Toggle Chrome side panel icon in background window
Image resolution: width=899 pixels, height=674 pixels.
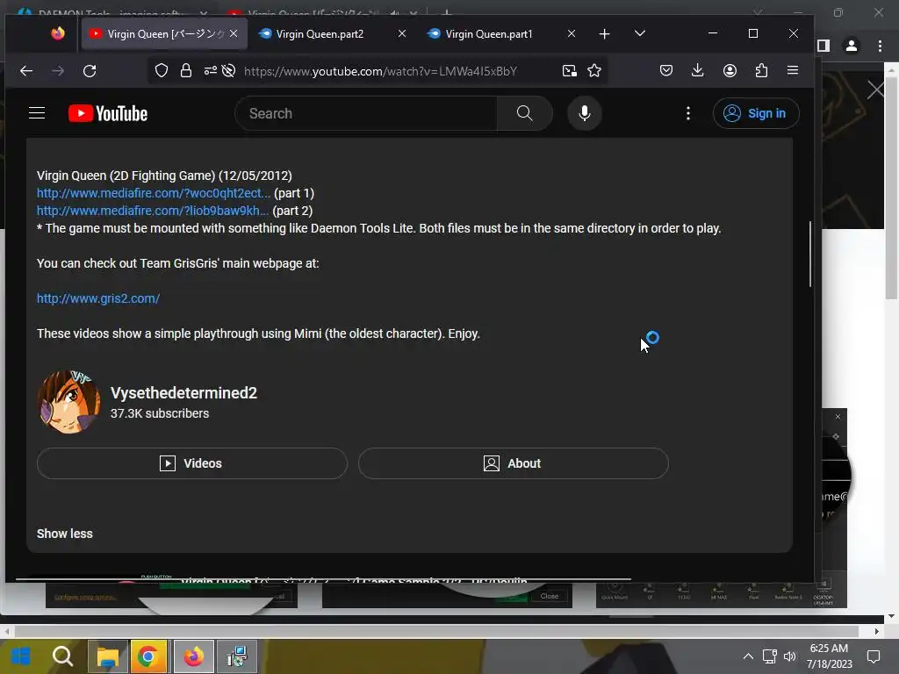tap(823, 46)
